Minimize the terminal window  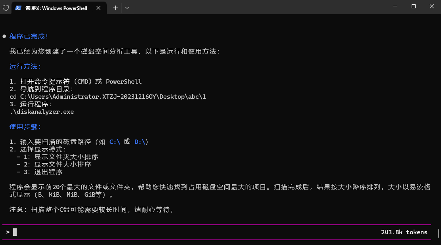pos(395,6)
